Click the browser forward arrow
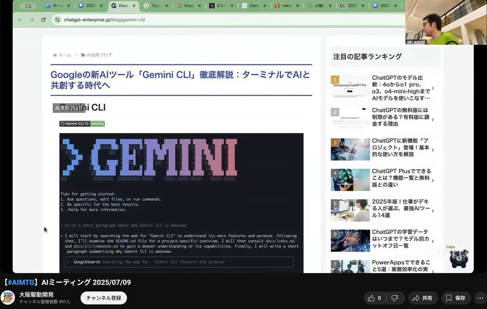487x309 pixels. [x=31, y=20]
